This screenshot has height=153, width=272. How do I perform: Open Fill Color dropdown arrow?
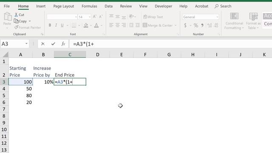(91, 25)
